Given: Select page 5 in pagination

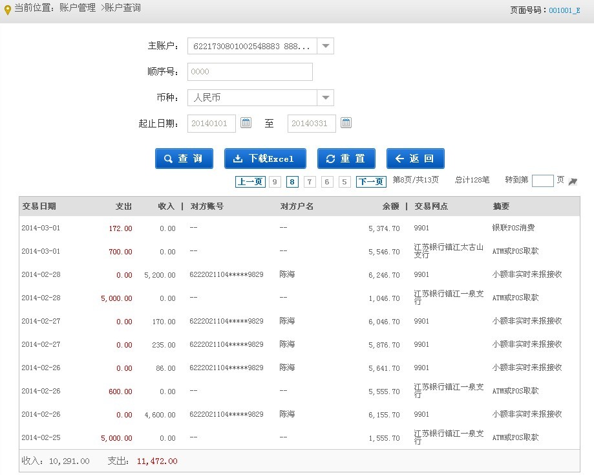Looking at the screenshot, I should 345,182.
